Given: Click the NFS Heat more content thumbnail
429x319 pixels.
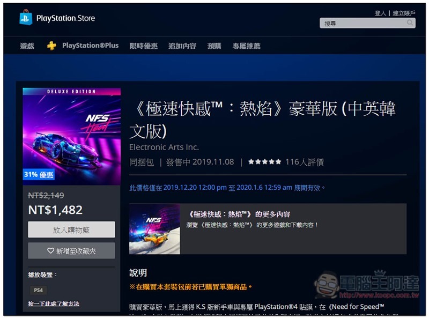Looking at the screenshot, I should 154,229.
